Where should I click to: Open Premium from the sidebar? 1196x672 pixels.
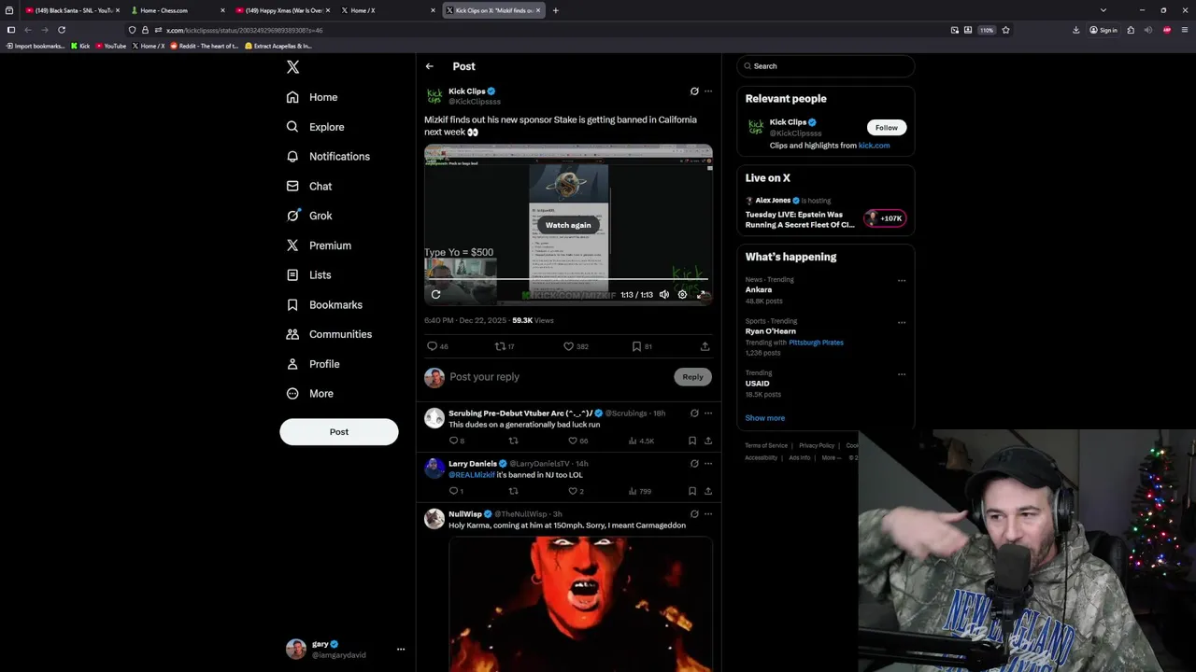tap(319, 245)
